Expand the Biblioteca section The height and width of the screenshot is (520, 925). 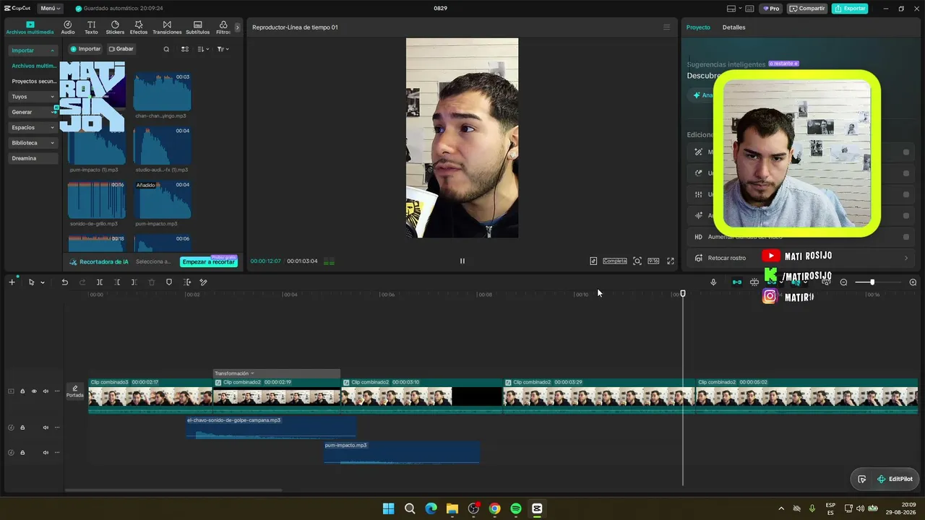[33, 143]
